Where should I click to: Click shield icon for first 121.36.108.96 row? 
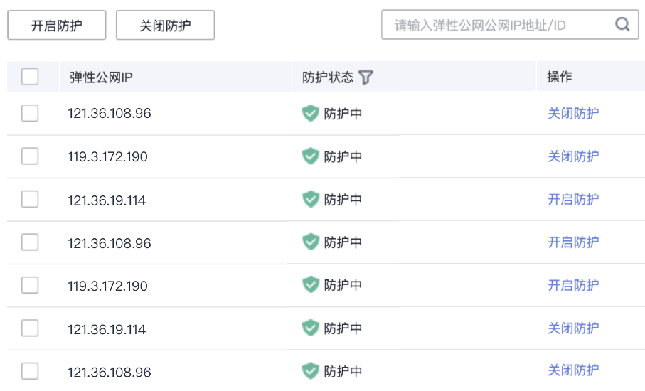pos(311,113)
